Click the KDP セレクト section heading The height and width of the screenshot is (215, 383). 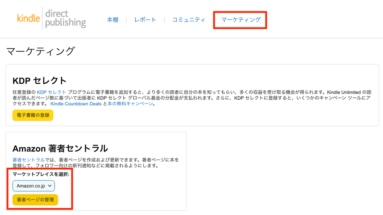click(x=40, y=80)
